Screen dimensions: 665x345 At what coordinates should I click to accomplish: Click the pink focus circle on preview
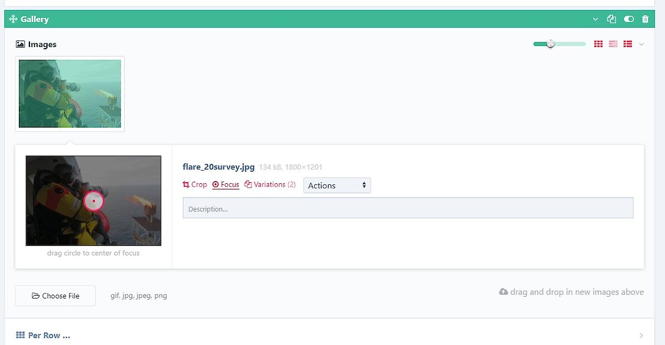pos(94,201)
